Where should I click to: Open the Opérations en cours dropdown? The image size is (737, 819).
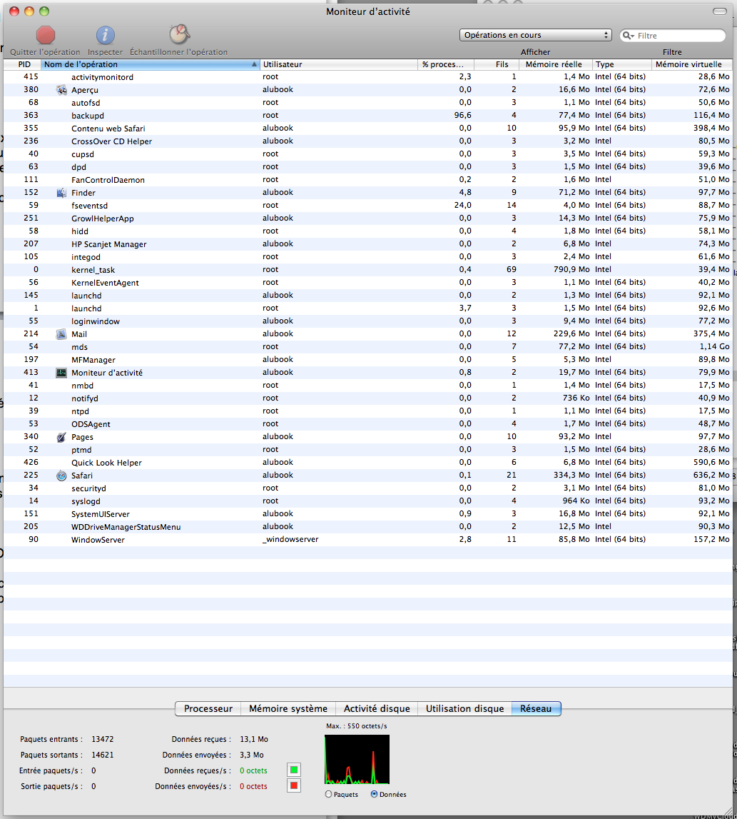click(x=535, y=35)
